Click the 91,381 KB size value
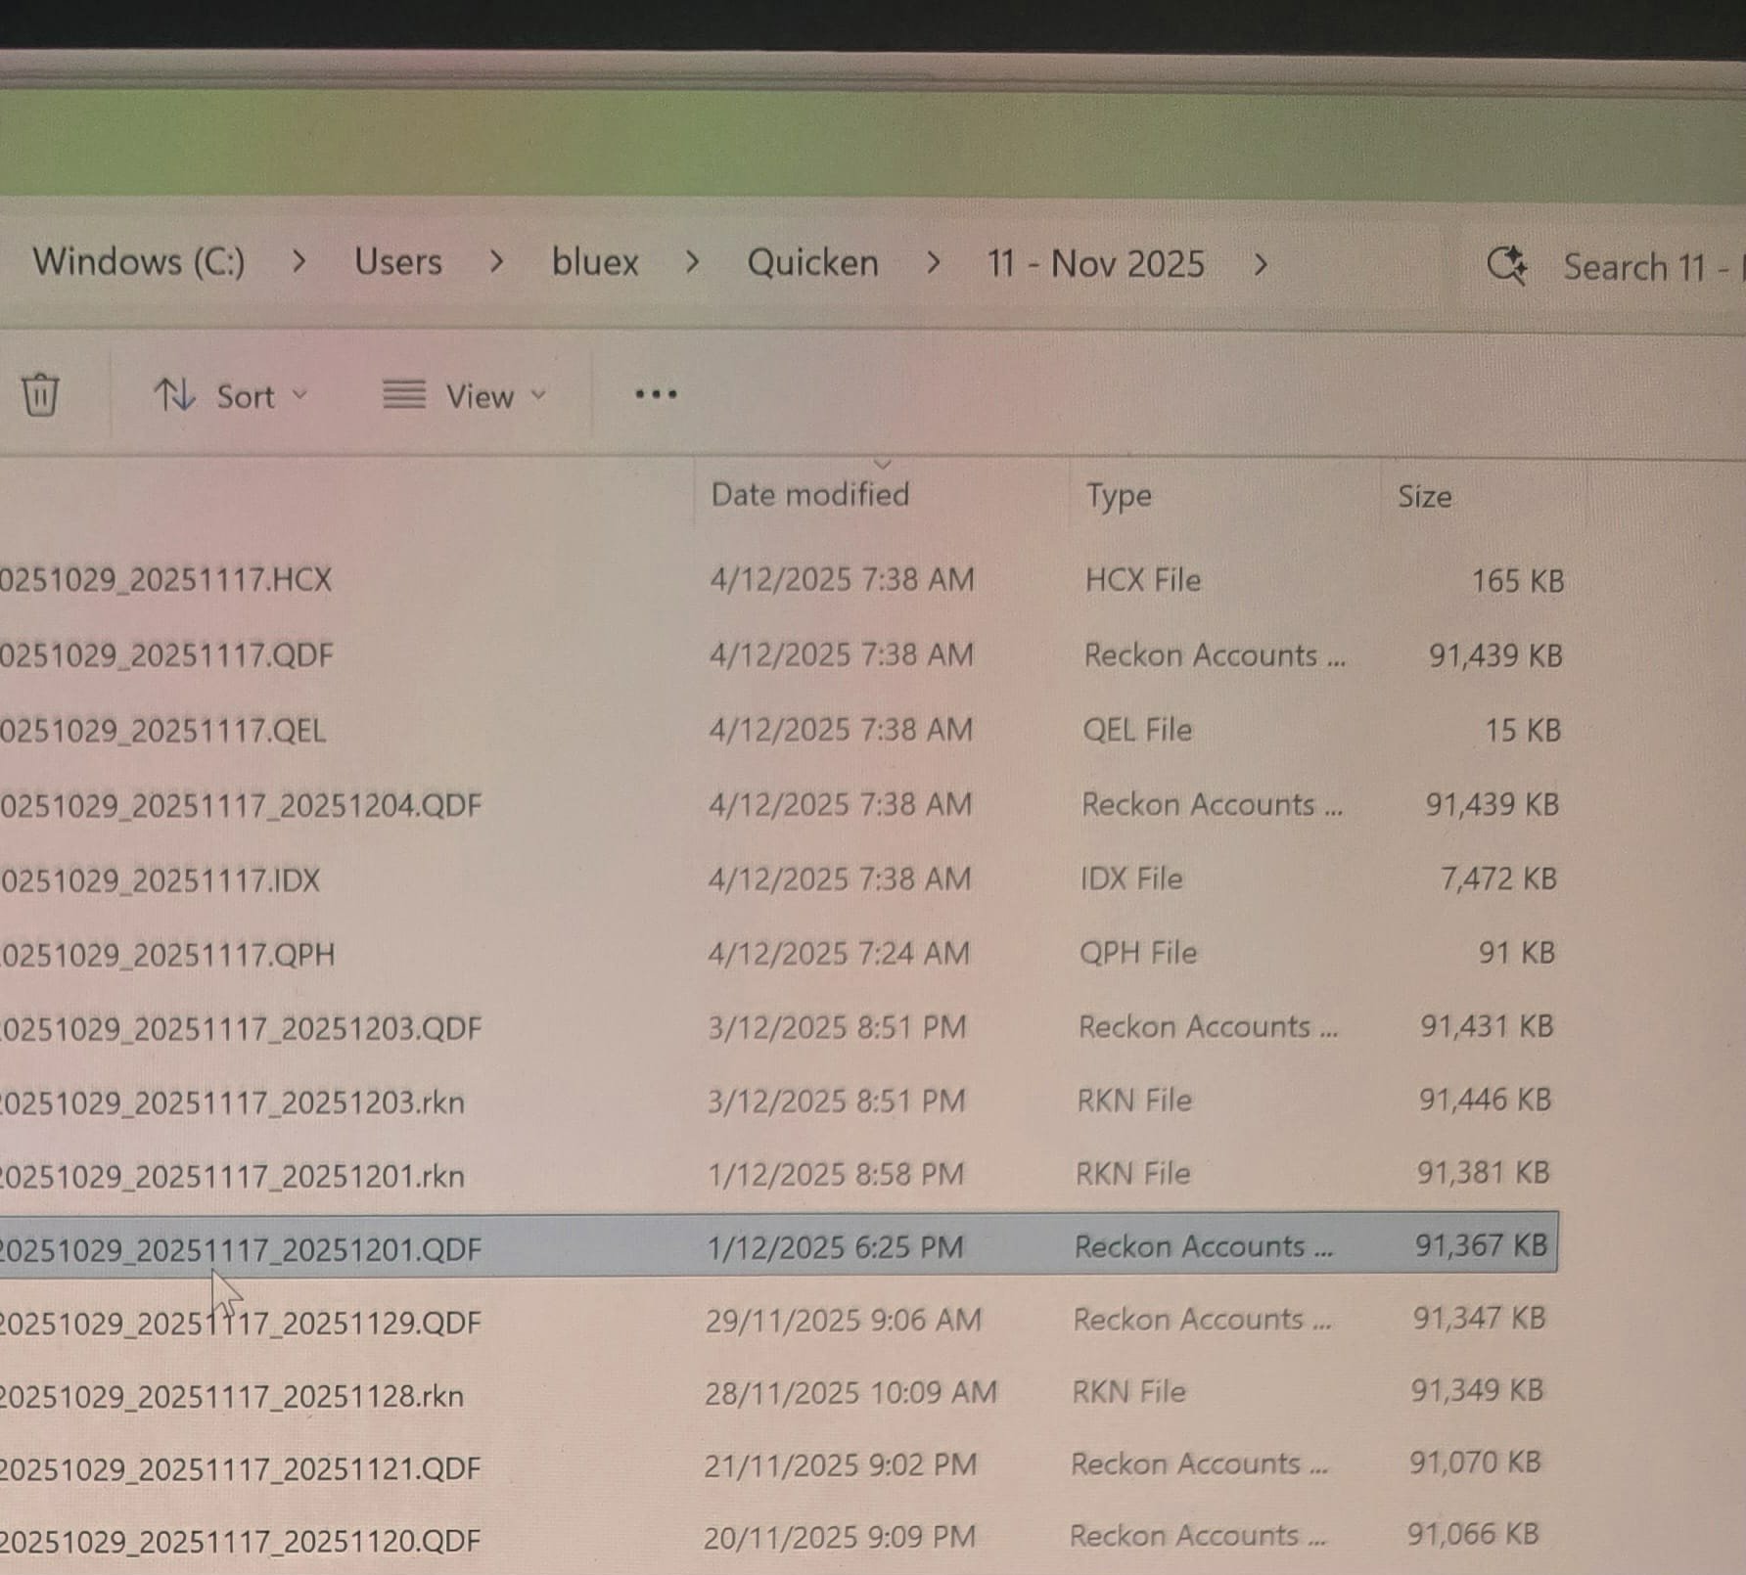Viewport: 1746px width, 1575px height. [x=1484, y=1172]
